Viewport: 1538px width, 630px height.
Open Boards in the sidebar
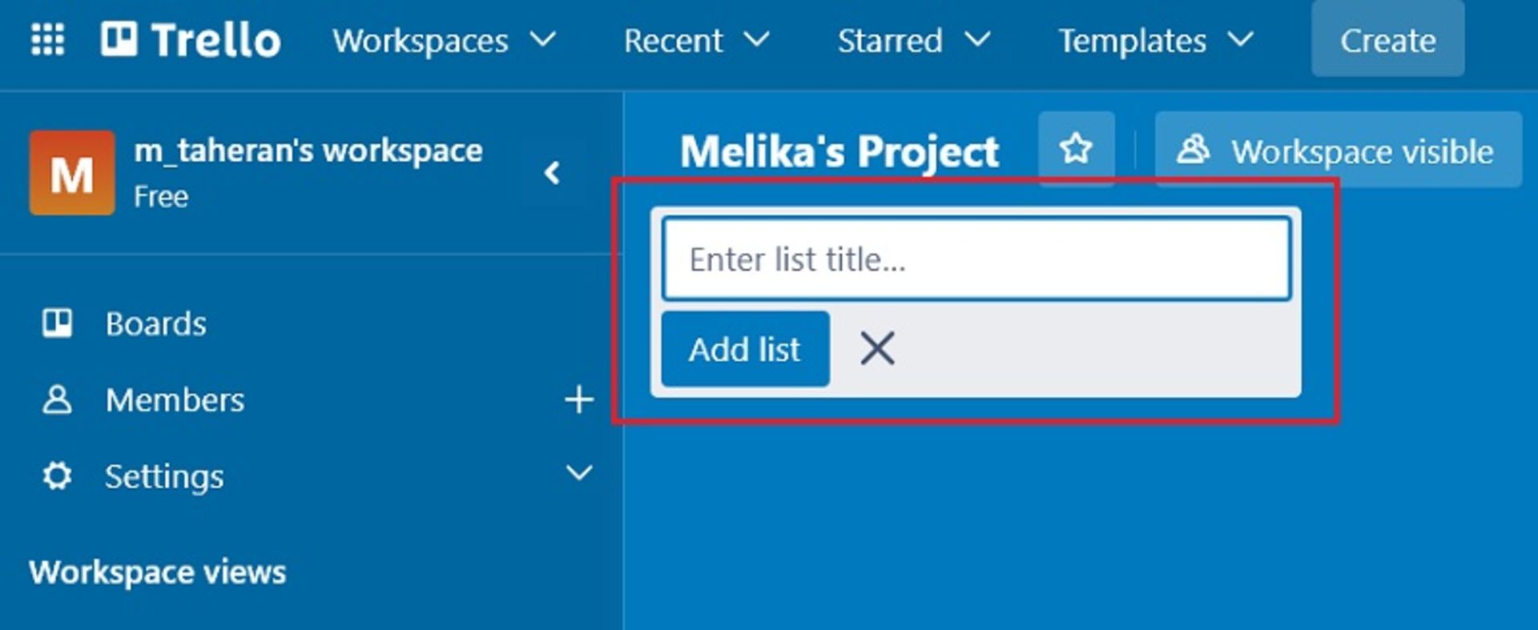pyautogui.click(x=155, y=323)
